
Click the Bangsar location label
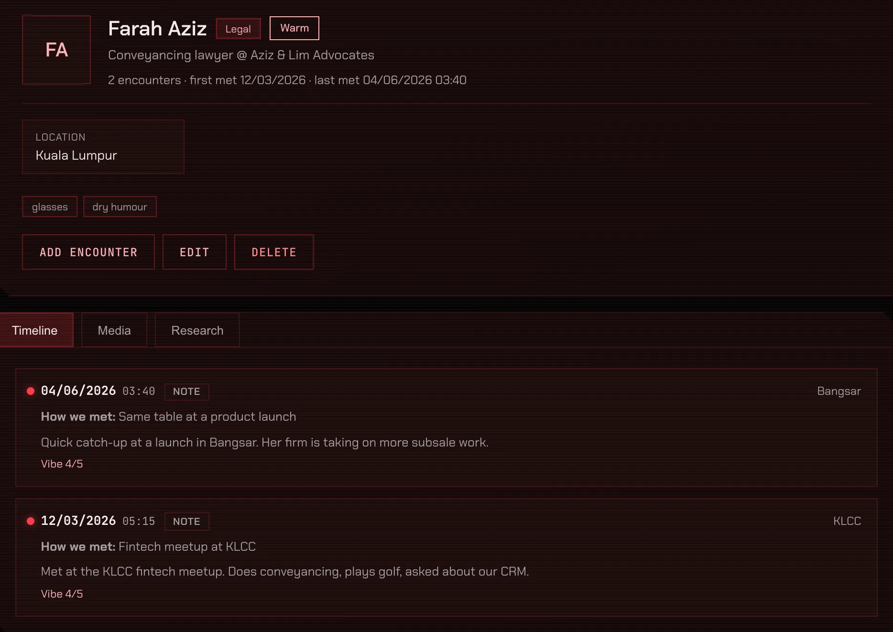tap(839, 391)
